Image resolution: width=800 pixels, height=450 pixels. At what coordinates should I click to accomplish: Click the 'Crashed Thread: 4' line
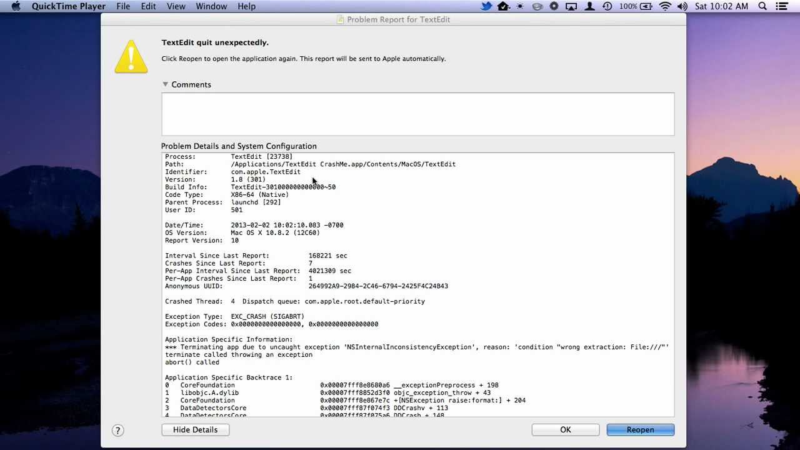point(295,301)
